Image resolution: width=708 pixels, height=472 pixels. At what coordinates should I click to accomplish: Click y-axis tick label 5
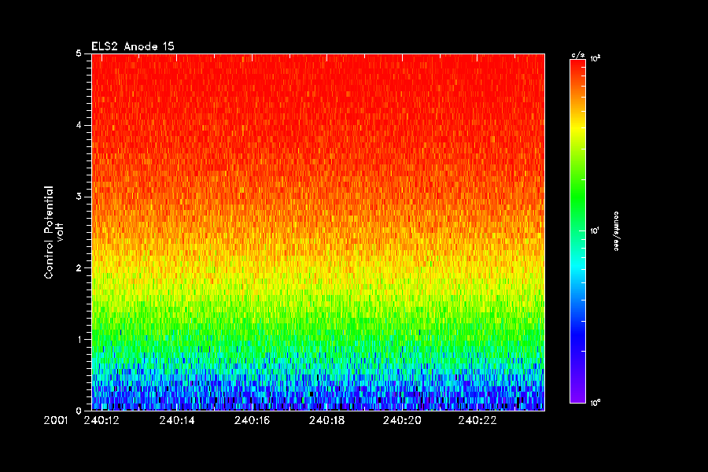[79, 53]
